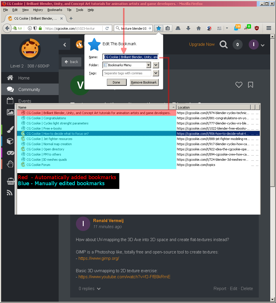This screenshot has width=276, height=303.
Task: Expand the tags list chevron button
Action: pos(156,73)
